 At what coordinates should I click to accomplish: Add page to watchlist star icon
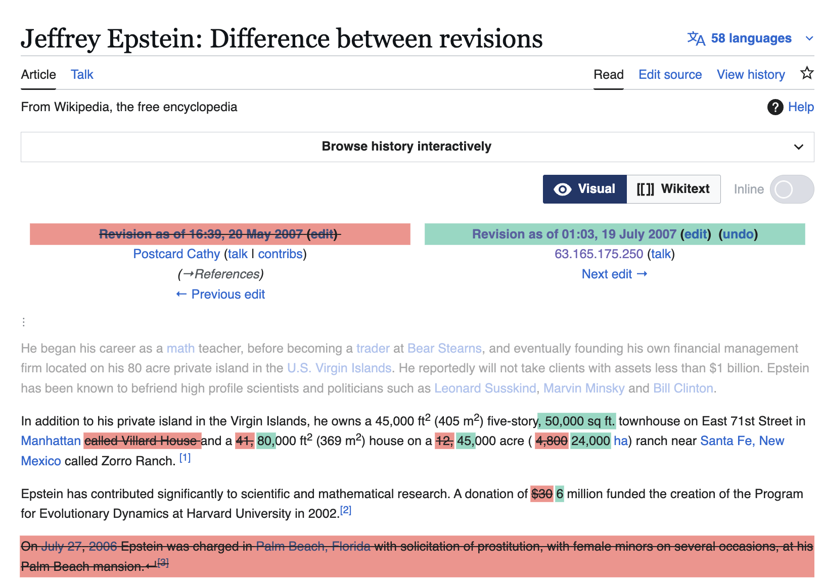pos(807,73)
